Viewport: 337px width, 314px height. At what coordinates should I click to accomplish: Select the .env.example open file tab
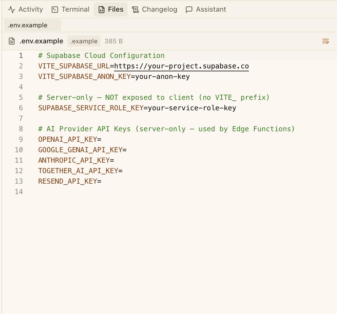[33, 25]
